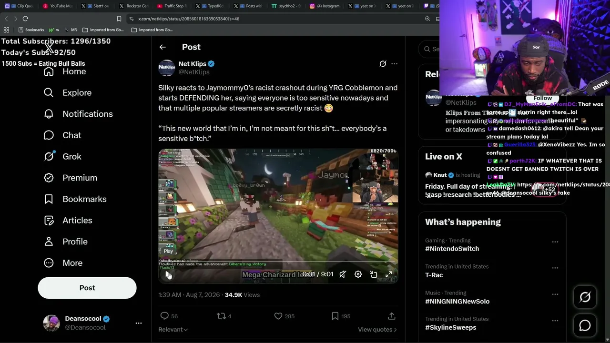Open options for #NintendoSwitch trend
The height and width of the screenshot is (343, 610).
tap(555, 242)
